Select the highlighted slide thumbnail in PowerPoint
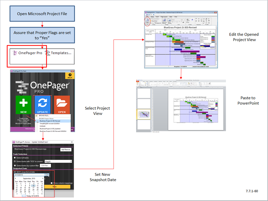This screenshot has width=268, height=201. tap(144, 114)
